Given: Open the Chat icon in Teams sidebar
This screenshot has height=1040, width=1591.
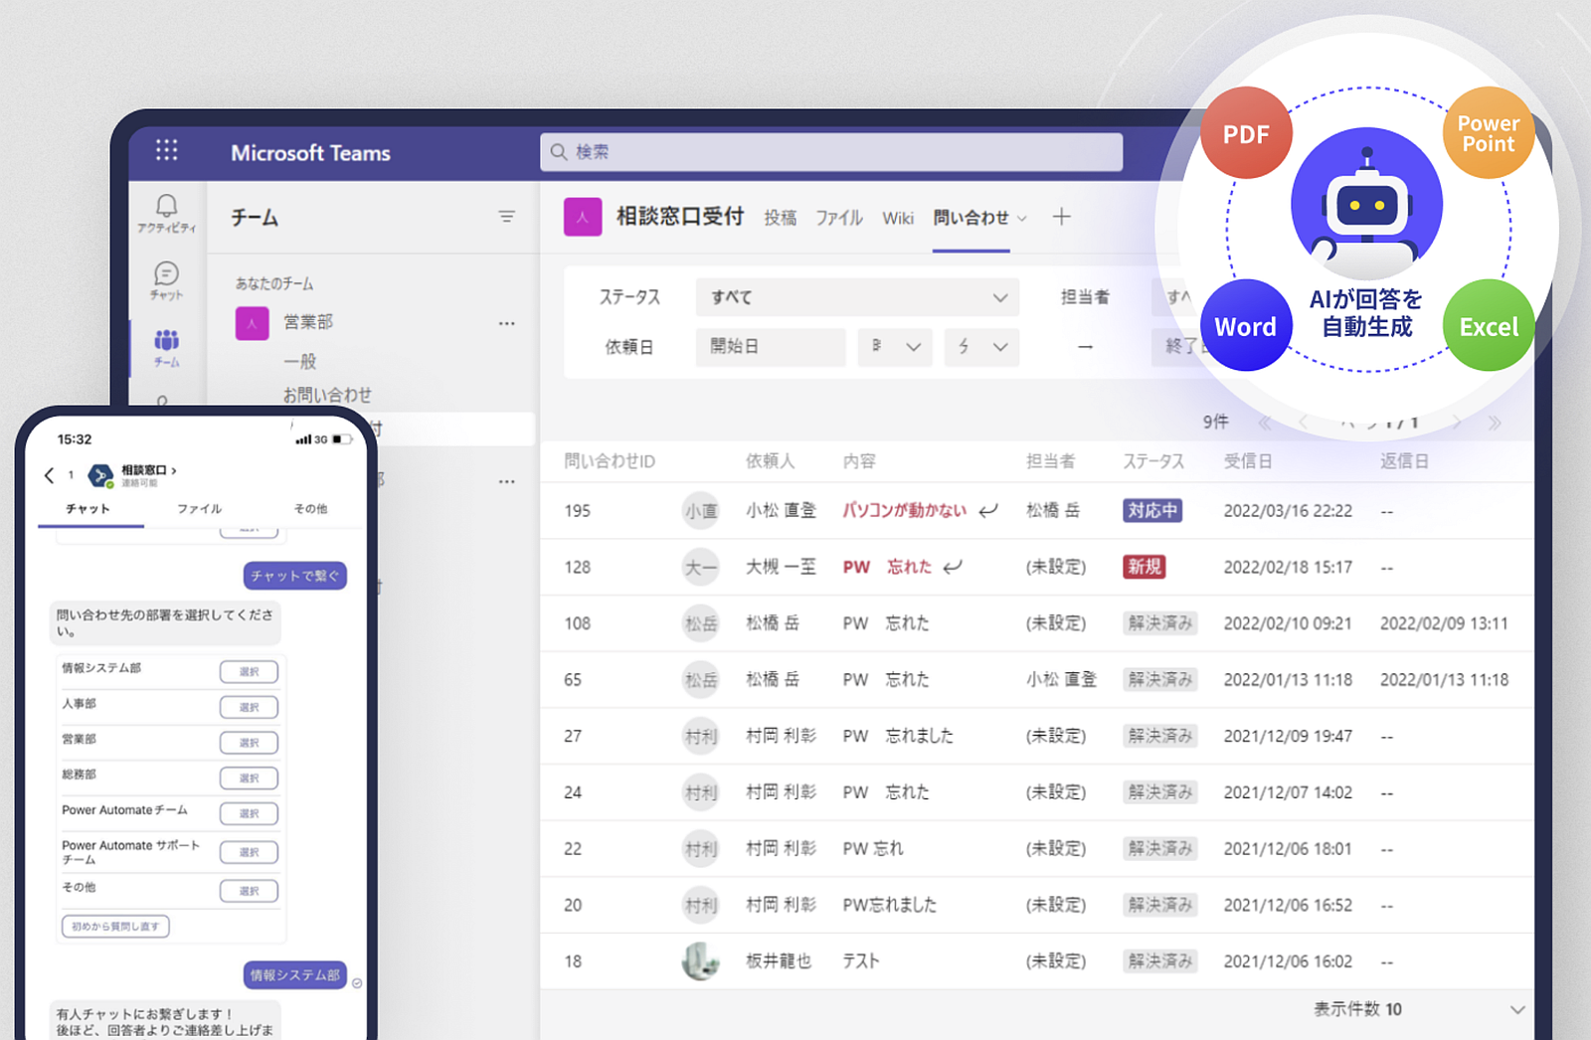Looking at the screenshot, I should click(166, 279).
